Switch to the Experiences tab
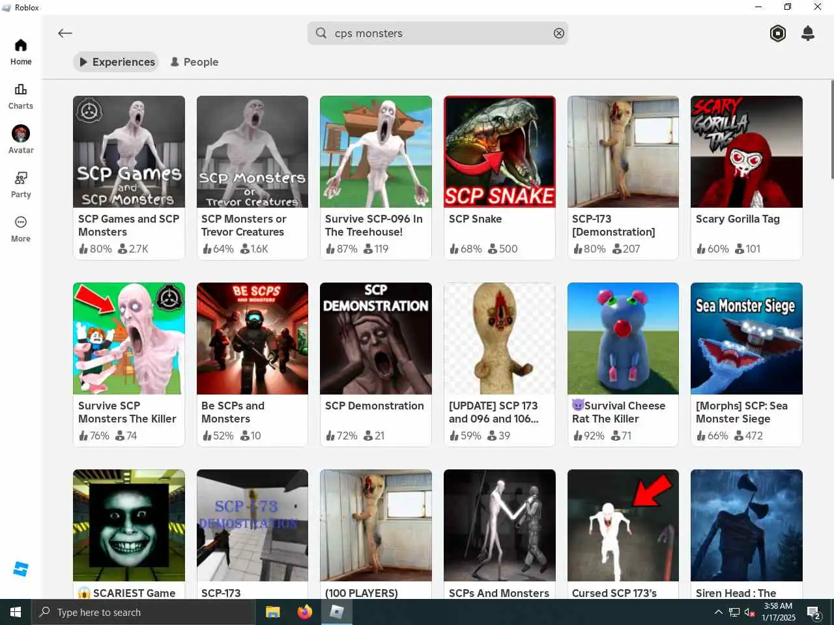Viewport: 834px width, 625px height. click(117, 62)
